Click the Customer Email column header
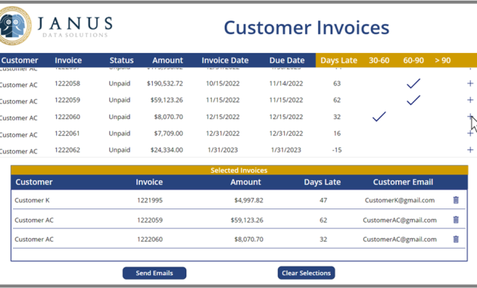The image size is (477, 288). tap(403, 182)
